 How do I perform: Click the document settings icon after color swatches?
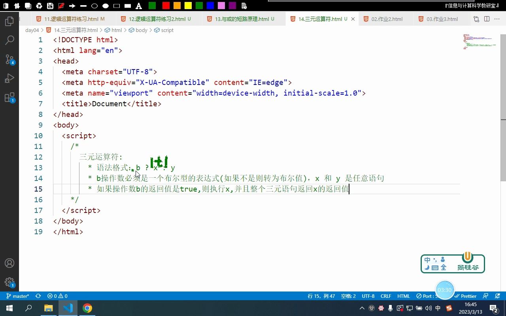[x=244, y=6]
